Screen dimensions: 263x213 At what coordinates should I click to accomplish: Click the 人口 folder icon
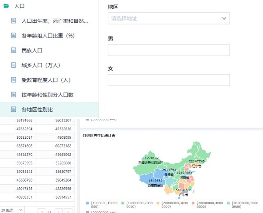point(6,7)
